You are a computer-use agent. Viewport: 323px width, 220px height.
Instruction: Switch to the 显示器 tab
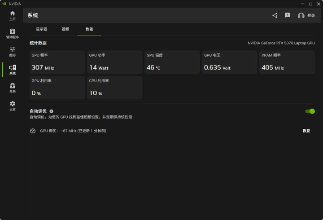tap(42, 29)
